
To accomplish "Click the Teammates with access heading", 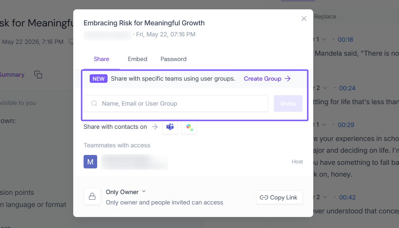I will [117, 145].
